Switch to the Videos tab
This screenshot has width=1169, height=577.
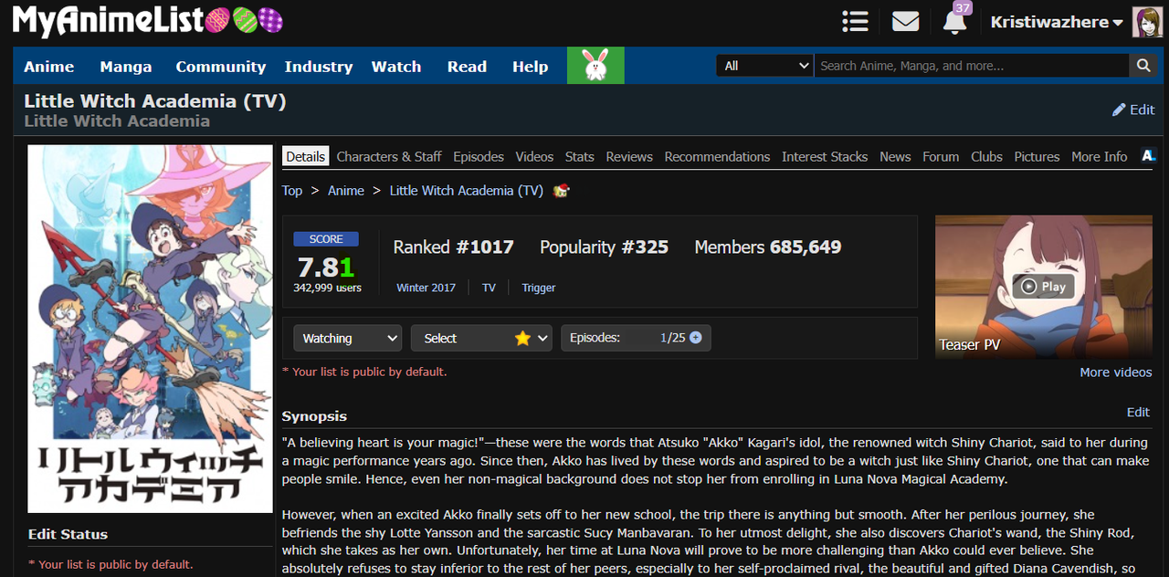pyautogui.click(x=534, y=156)
